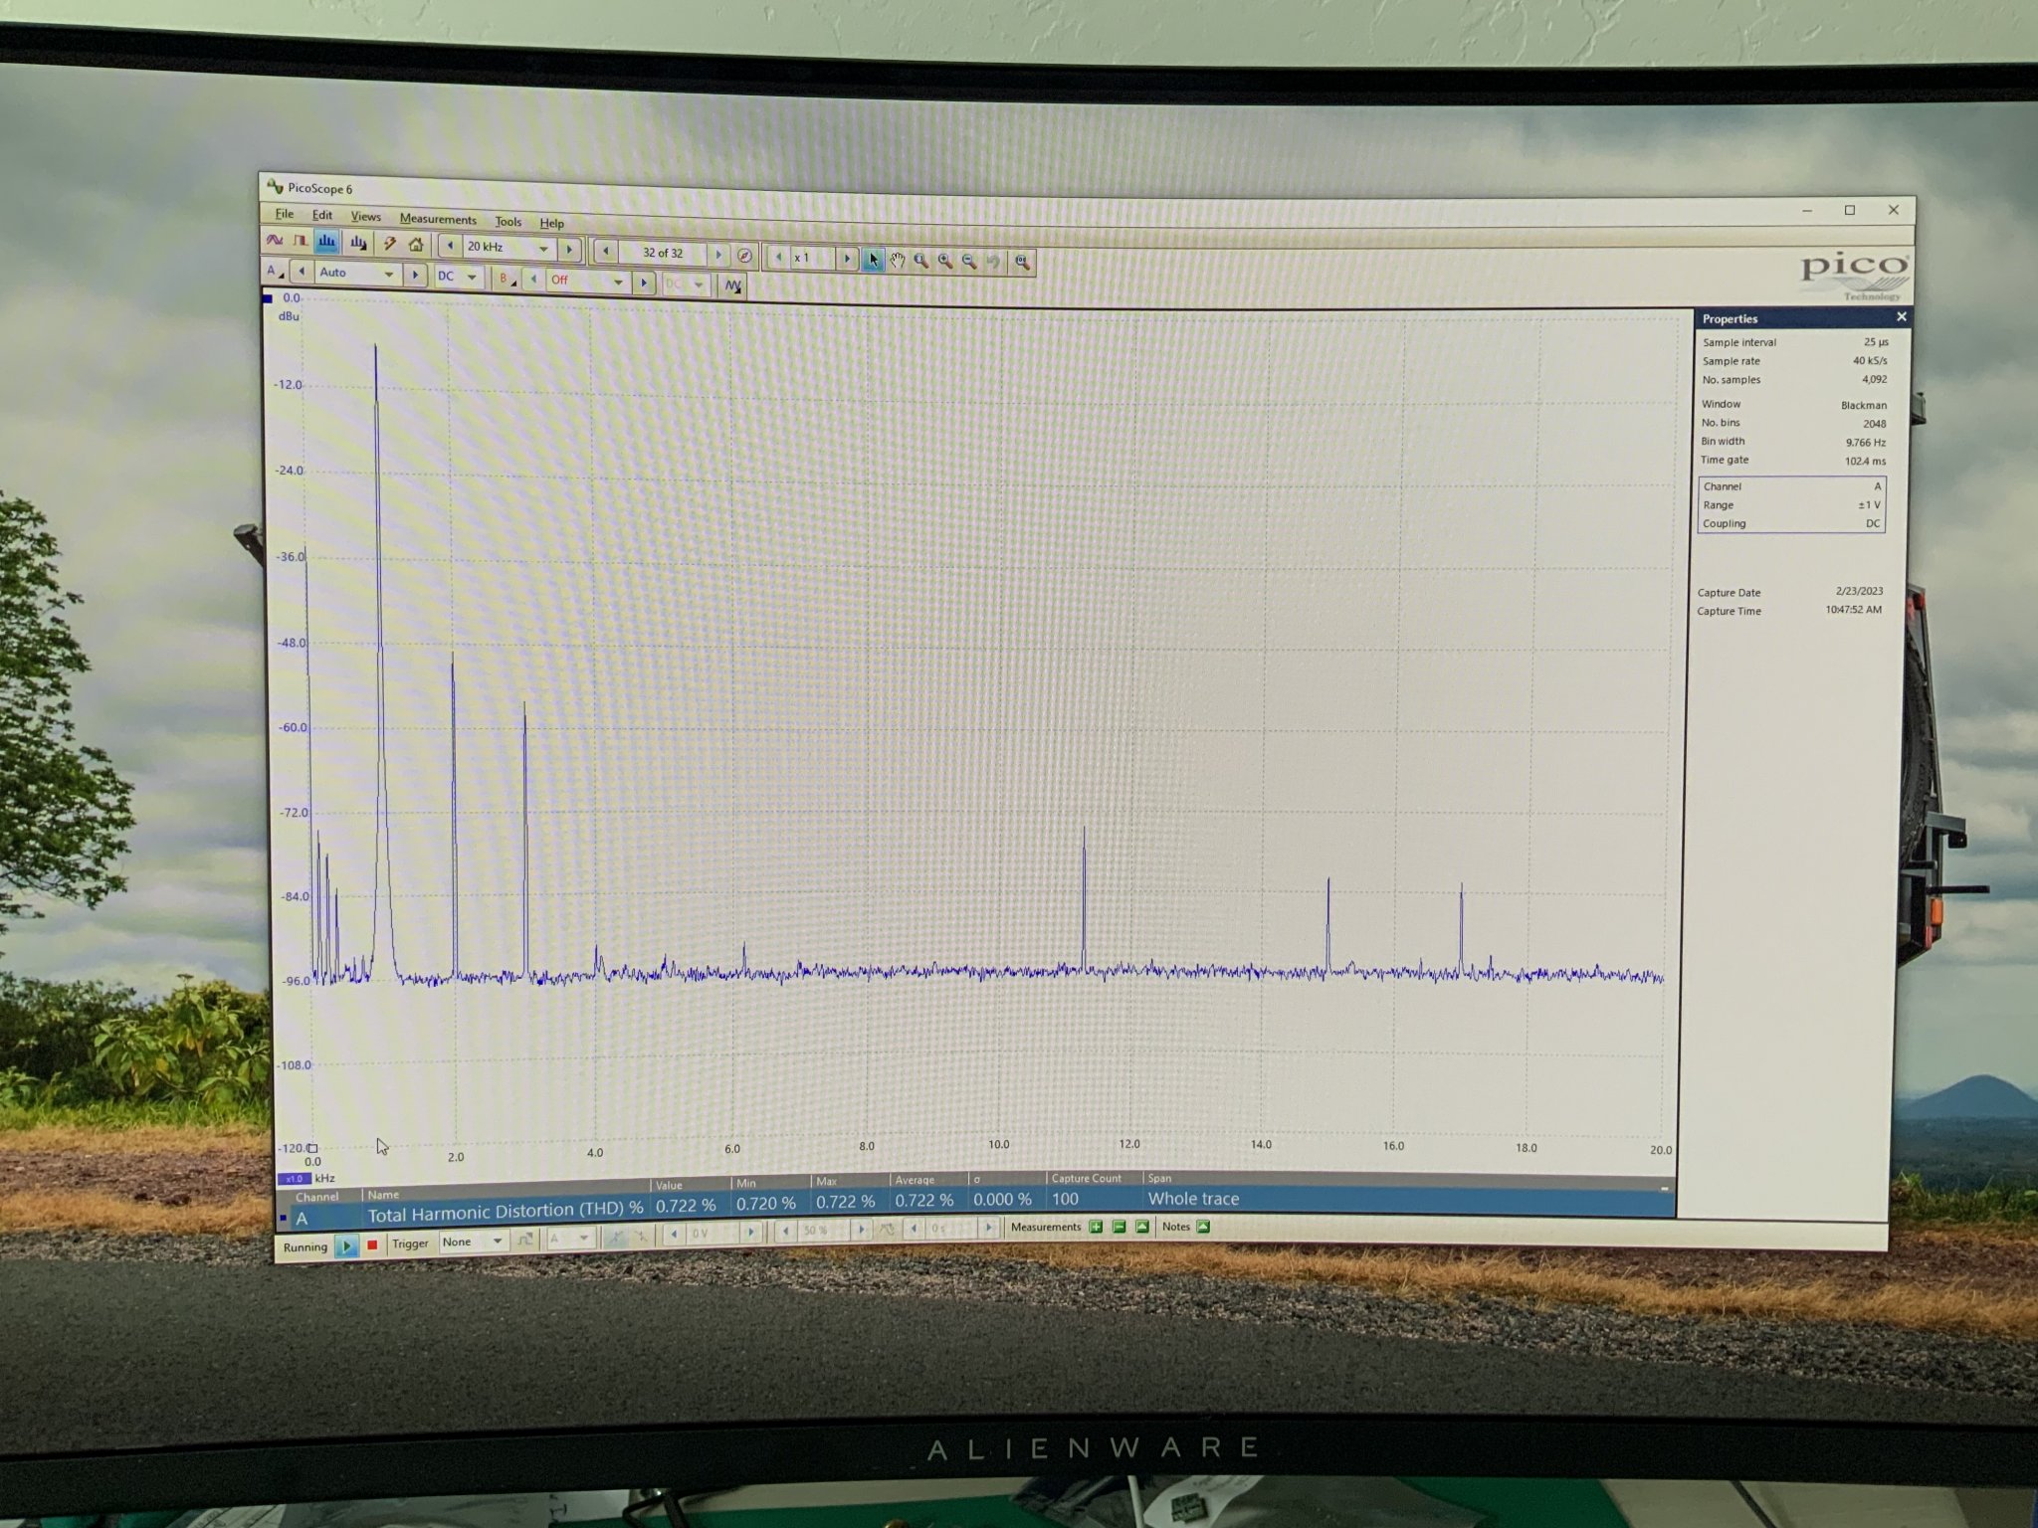This screenshot has width=2038, height=1528.
Task: Open the File menu
Action: 284,213
